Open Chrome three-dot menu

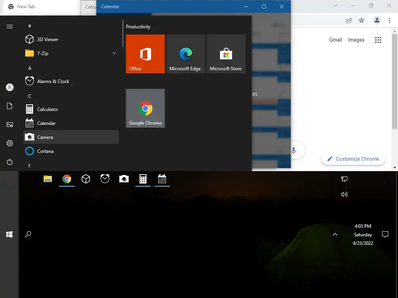point(389,20)
